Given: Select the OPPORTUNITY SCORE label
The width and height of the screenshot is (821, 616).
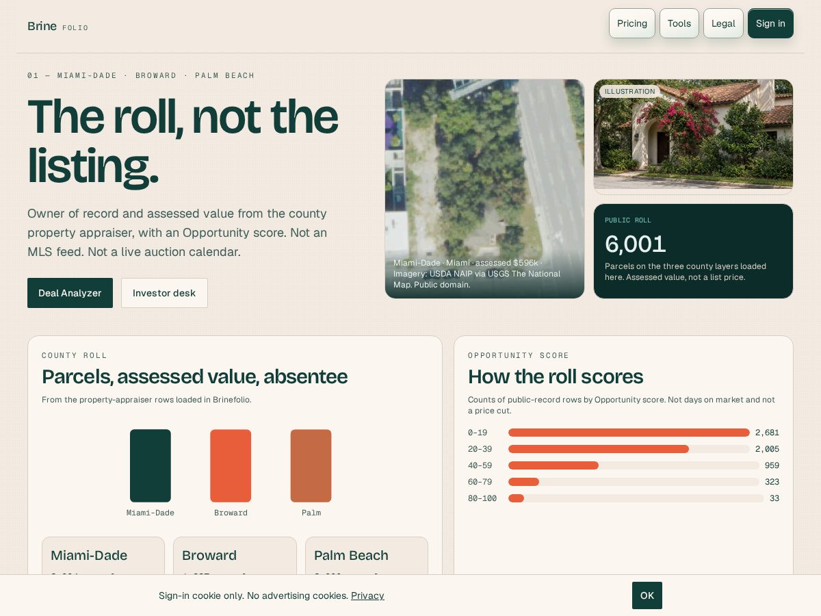Looking at the screenshot, I should (519, 355).
